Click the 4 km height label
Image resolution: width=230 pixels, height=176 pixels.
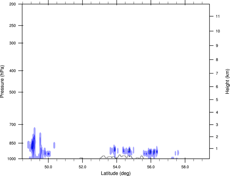tap(217, 112)
